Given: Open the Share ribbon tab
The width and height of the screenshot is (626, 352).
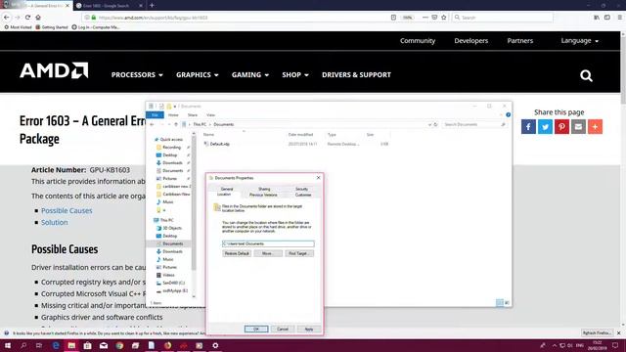Looking at the screenshot, I should [193, 115].
